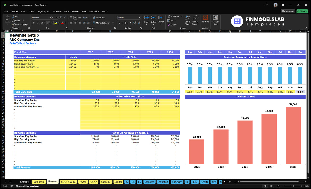
Task: Apply cell borders icon
Action: 48,23
